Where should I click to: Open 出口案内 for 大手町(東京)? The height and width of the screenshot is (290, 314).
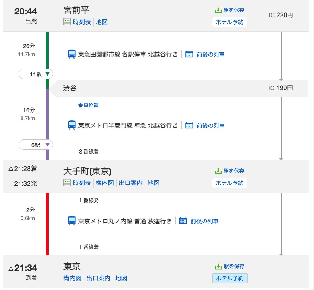[130, 183]
